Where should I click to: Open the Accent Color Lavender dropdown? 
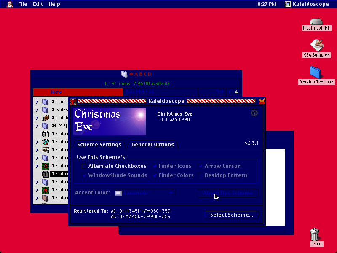144,193
